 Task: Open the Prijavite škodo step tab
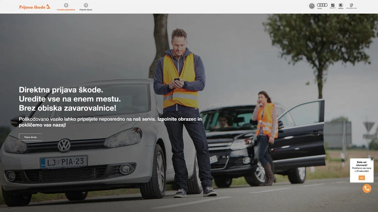pyautogui.click(x=86, y=9)
